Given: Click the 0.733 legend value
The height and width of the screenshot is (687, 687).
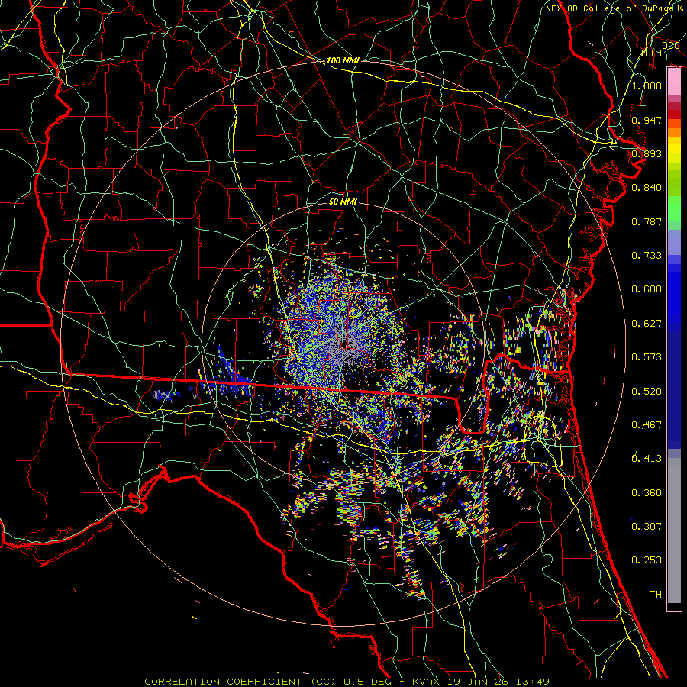Looking at the screenshot, I should 647,256.
